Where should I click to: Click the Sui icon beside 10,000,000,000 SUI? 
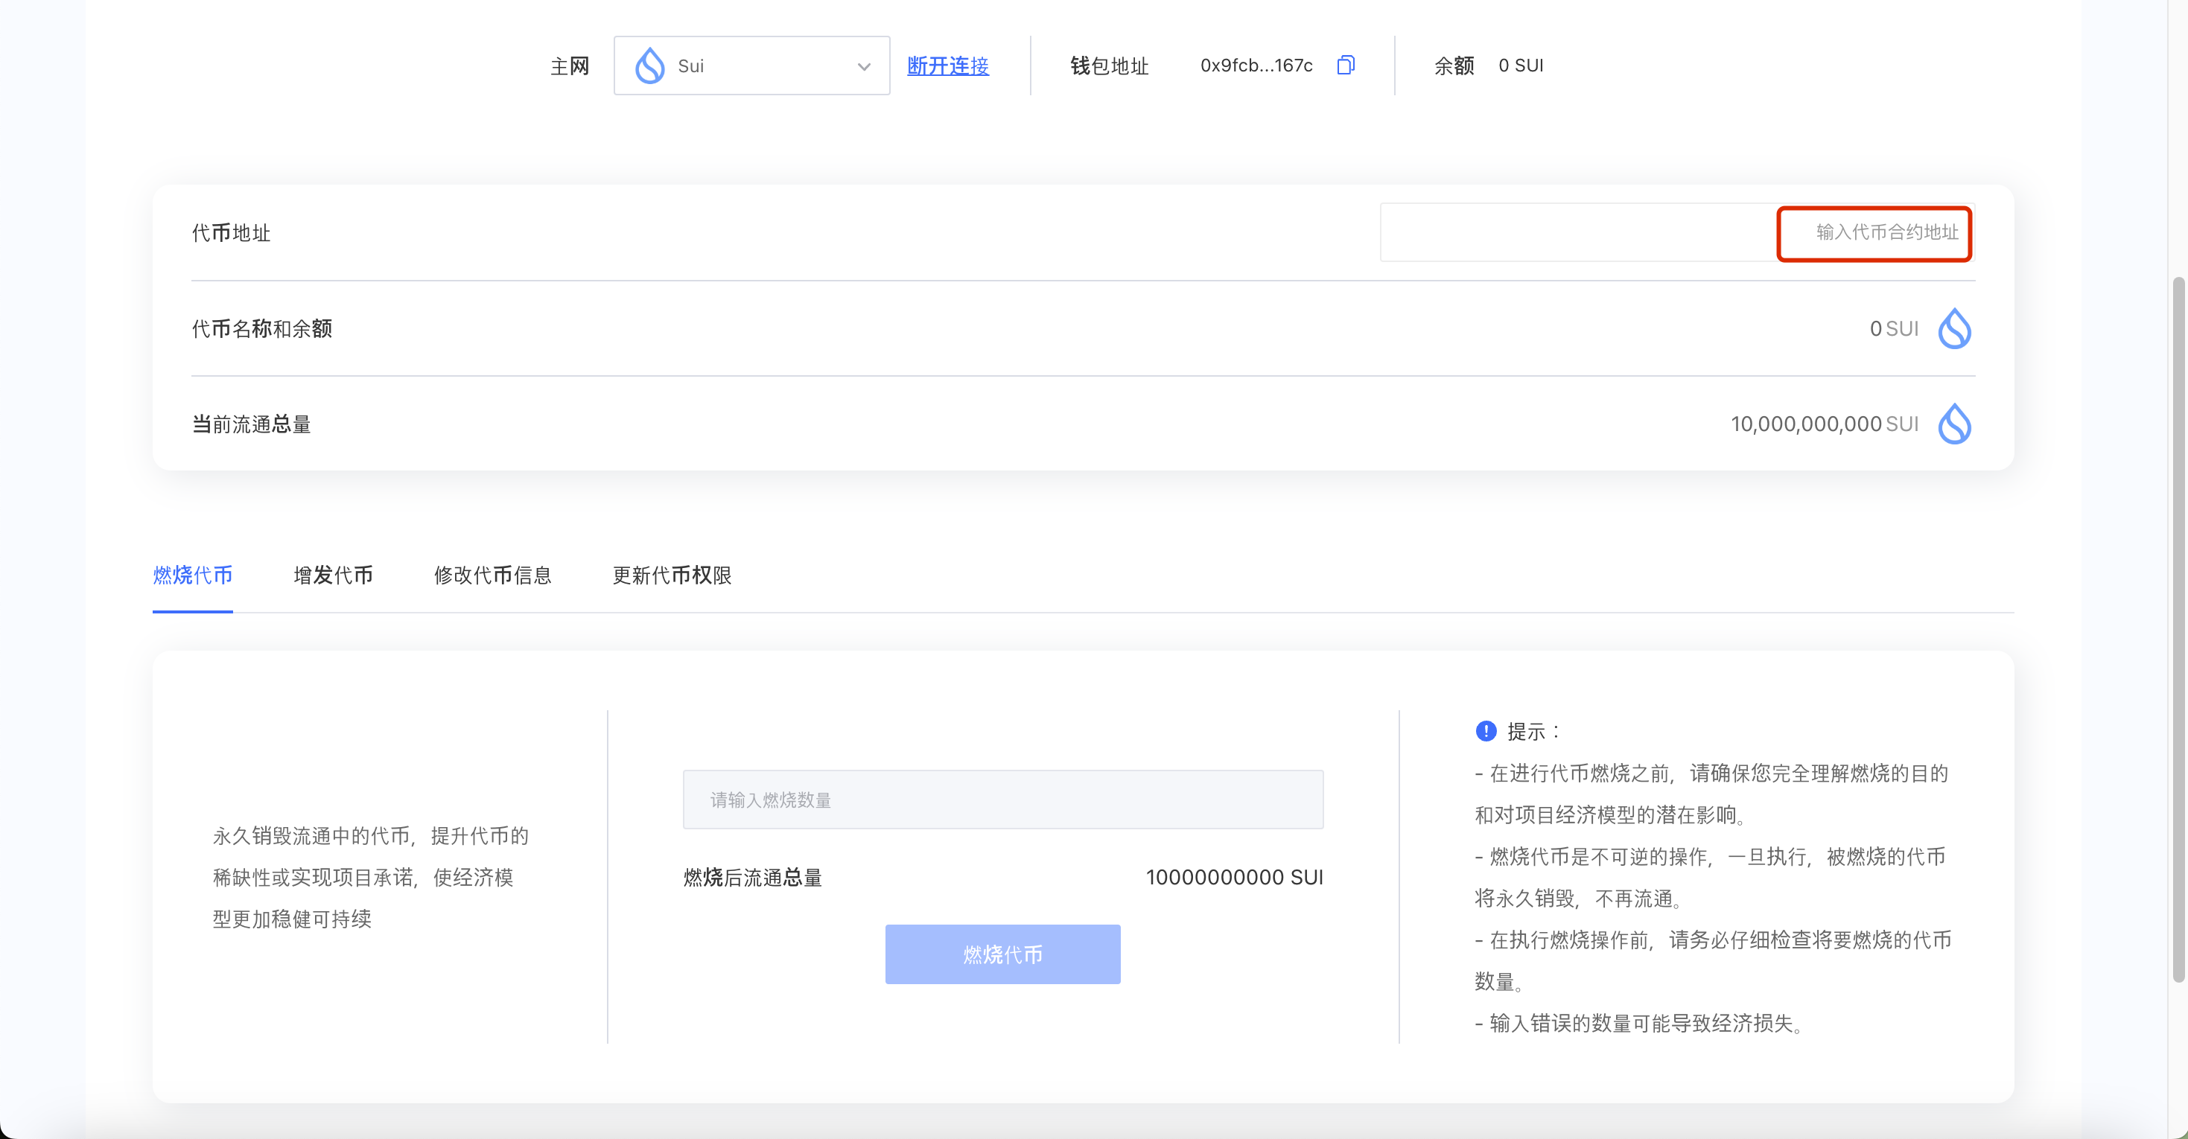1953,424
